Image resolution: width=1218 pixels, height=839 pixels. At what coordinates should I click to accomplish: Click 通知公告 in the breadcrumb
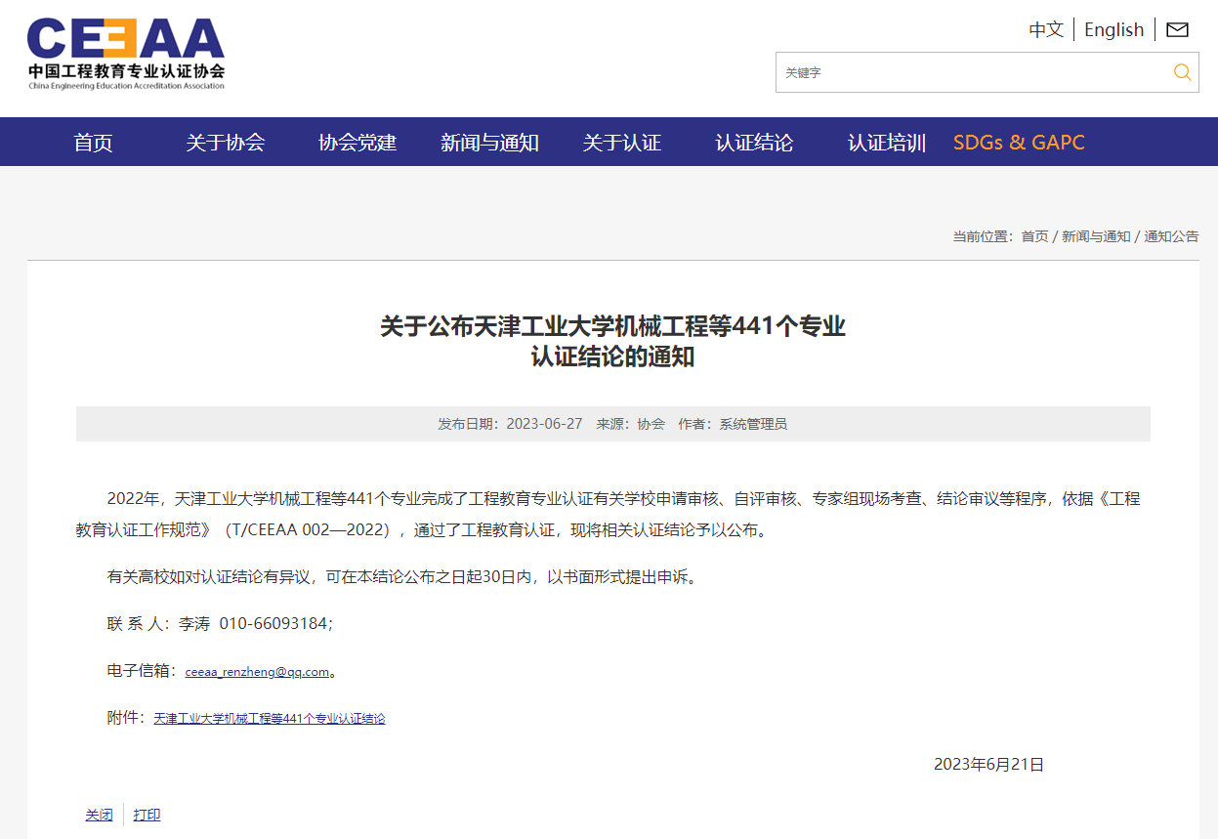[1171, 236]
